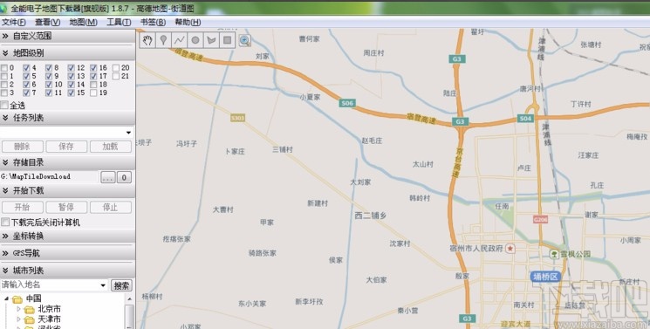Enable map level 0 checkbox

click(x=4, y=67)
